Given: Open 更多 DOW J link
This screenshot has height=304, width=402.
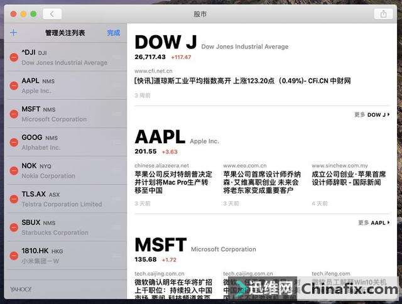Looking at the screenshot, I should [372, 115].
